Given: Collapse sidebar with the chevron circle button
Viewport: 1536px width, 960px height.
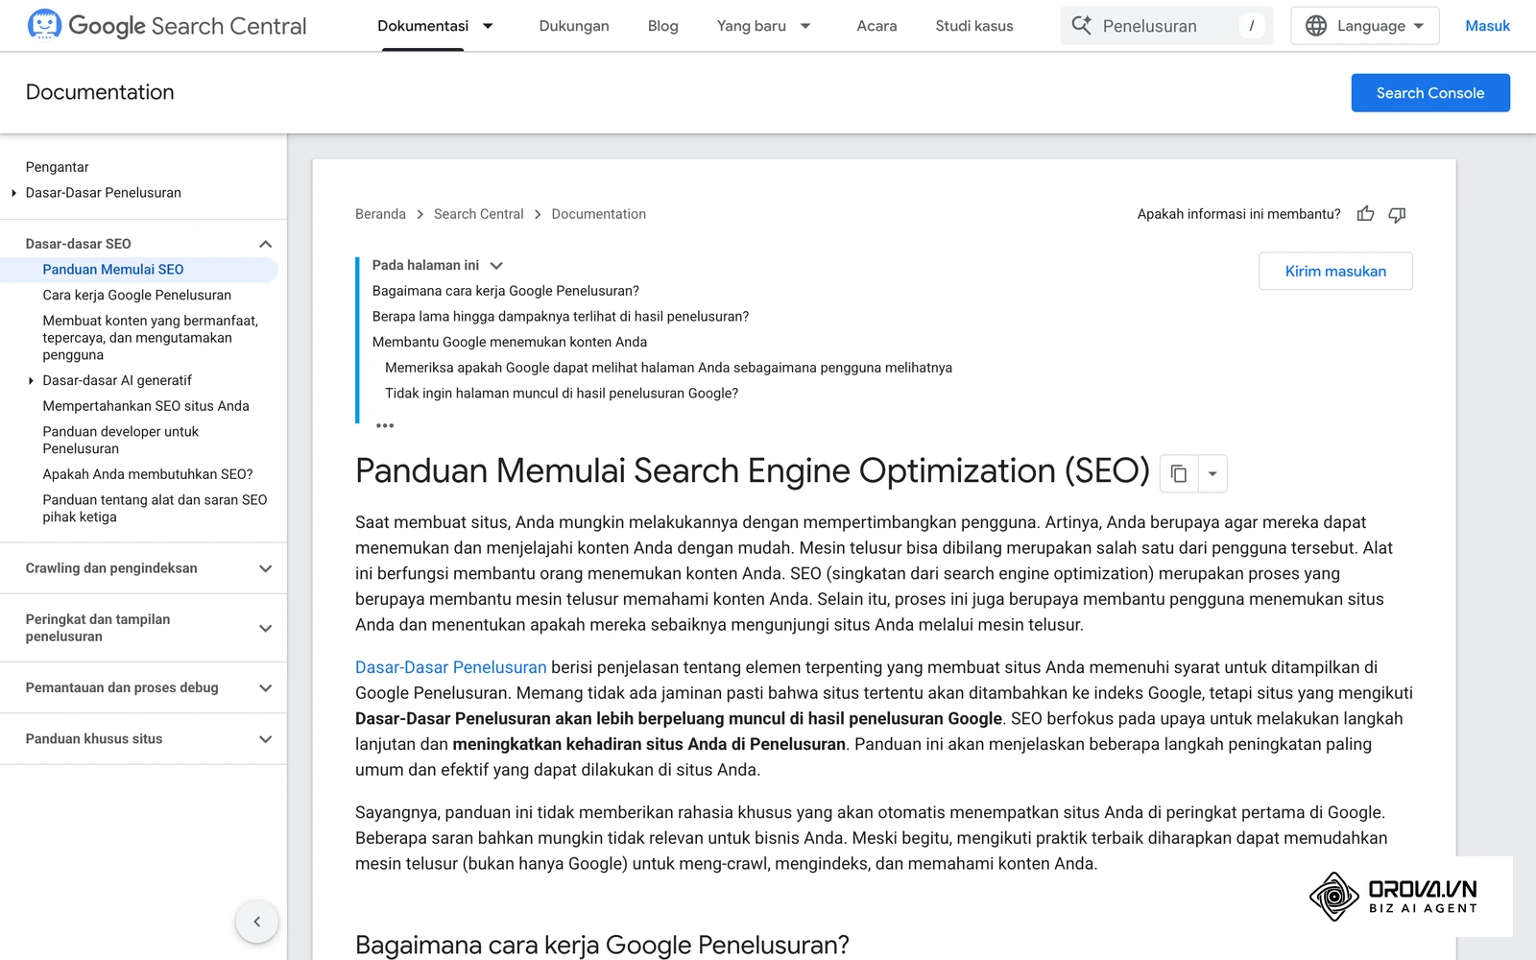Looking at the screenshot, I should (x=256, y=922).
